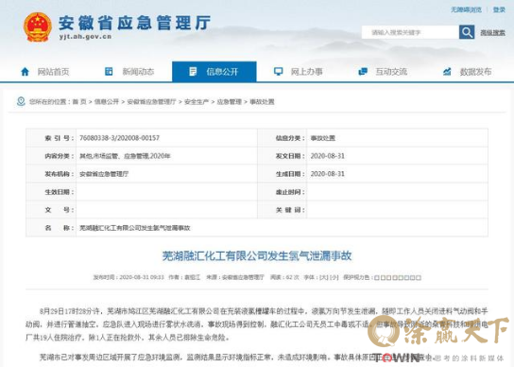The width and height of the screenshot is (514, 367).
Task: Click 安全生产 breadcrumb link
Action: (197, 102)
